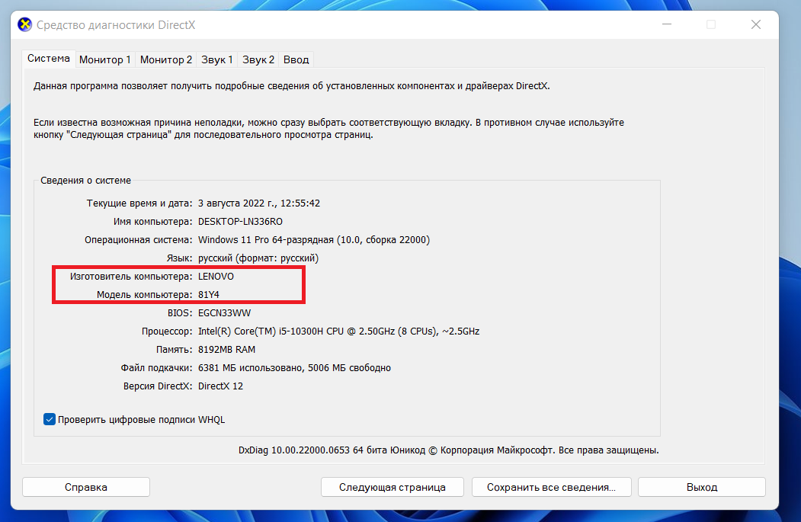
Task: Switch to the Система tab
Action: 49,58
